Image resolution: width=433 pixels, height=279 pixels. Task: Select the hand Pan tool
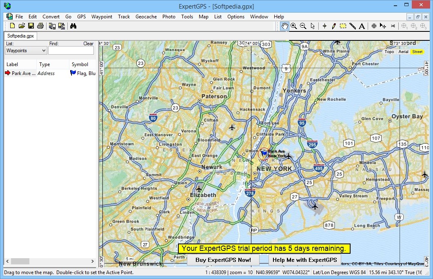(285, 26)
